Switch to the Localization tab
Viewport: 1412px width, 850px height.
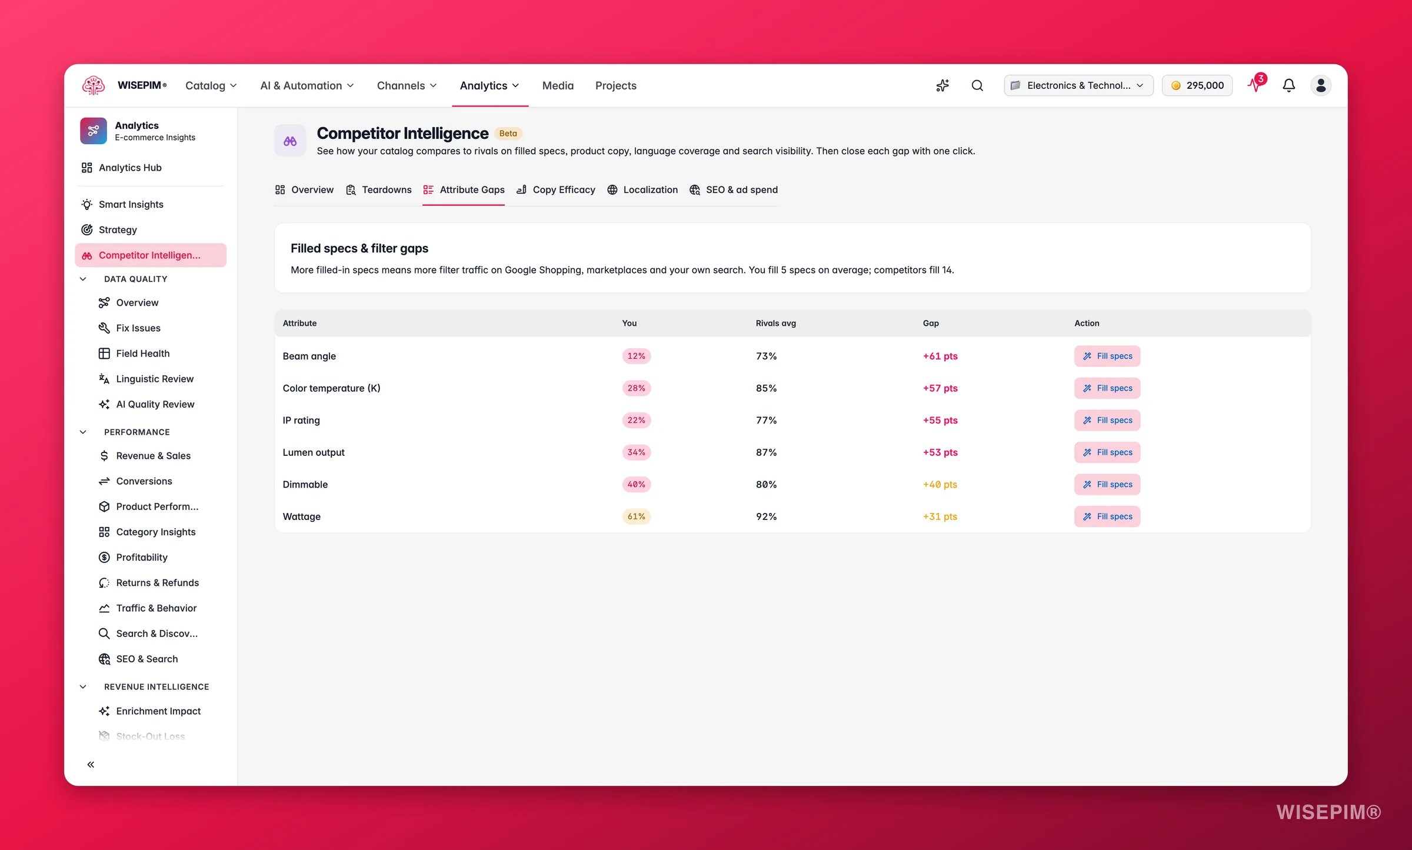pyautogui.click(x=642, y=189)
